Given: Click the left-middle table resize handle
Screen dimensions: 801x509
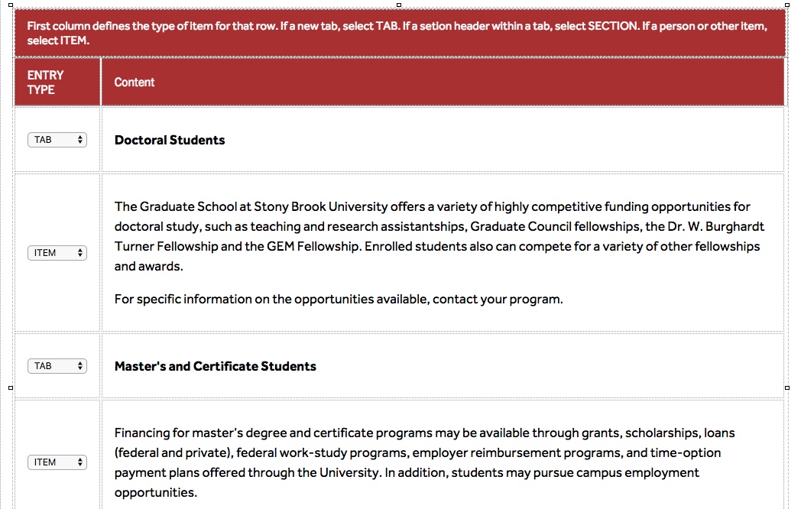Looking at the screenshot, I should [11, 387].
